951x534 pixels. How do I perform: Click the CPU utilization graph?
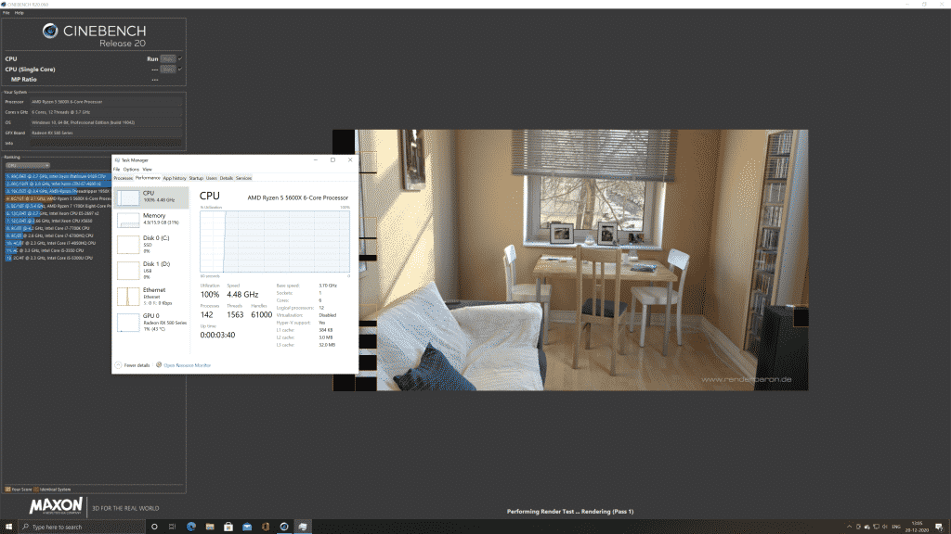(x=275, y=242)
